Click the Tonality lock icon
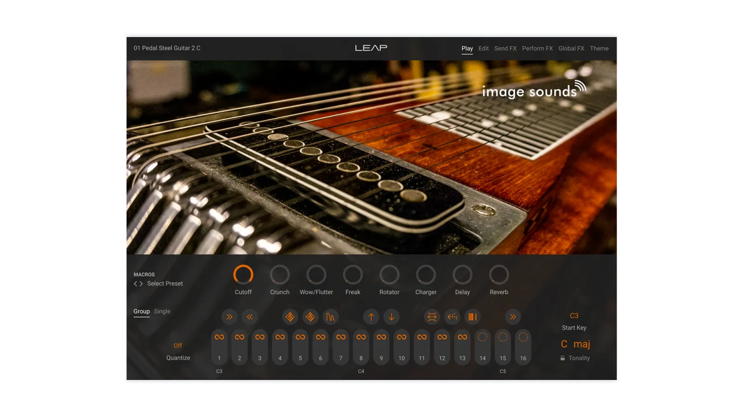Viewport: 743px width, 417px height. point(563,358)
